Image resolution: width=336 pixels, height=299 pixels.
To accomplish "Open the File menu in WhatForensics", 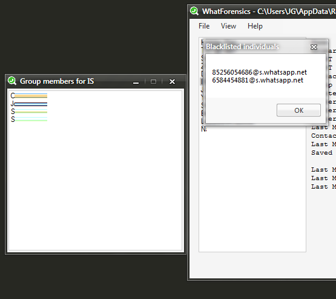I will click(204, 26).
